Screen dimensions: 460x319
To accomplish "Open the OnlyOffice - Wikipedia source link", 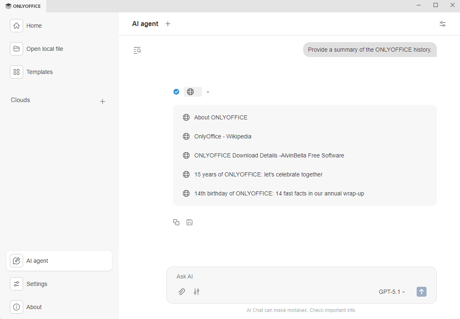I will pyautogui.click(x=223, y=136).
